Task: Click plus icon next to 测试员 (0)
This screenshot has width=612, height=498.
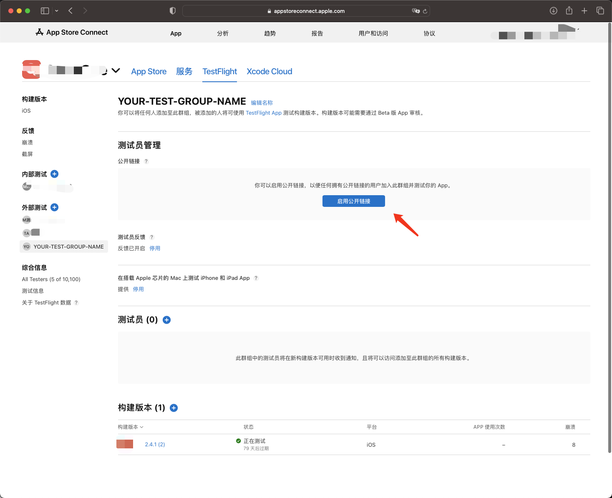Action: (x=166, y=320)
